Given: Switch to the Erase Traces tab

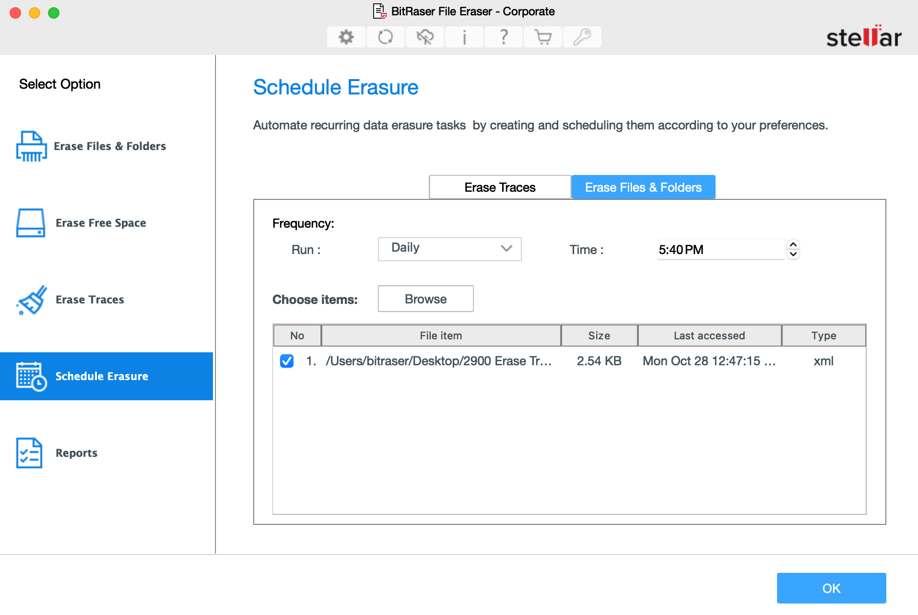Looking at the screenshot, I should coord(500,187).
